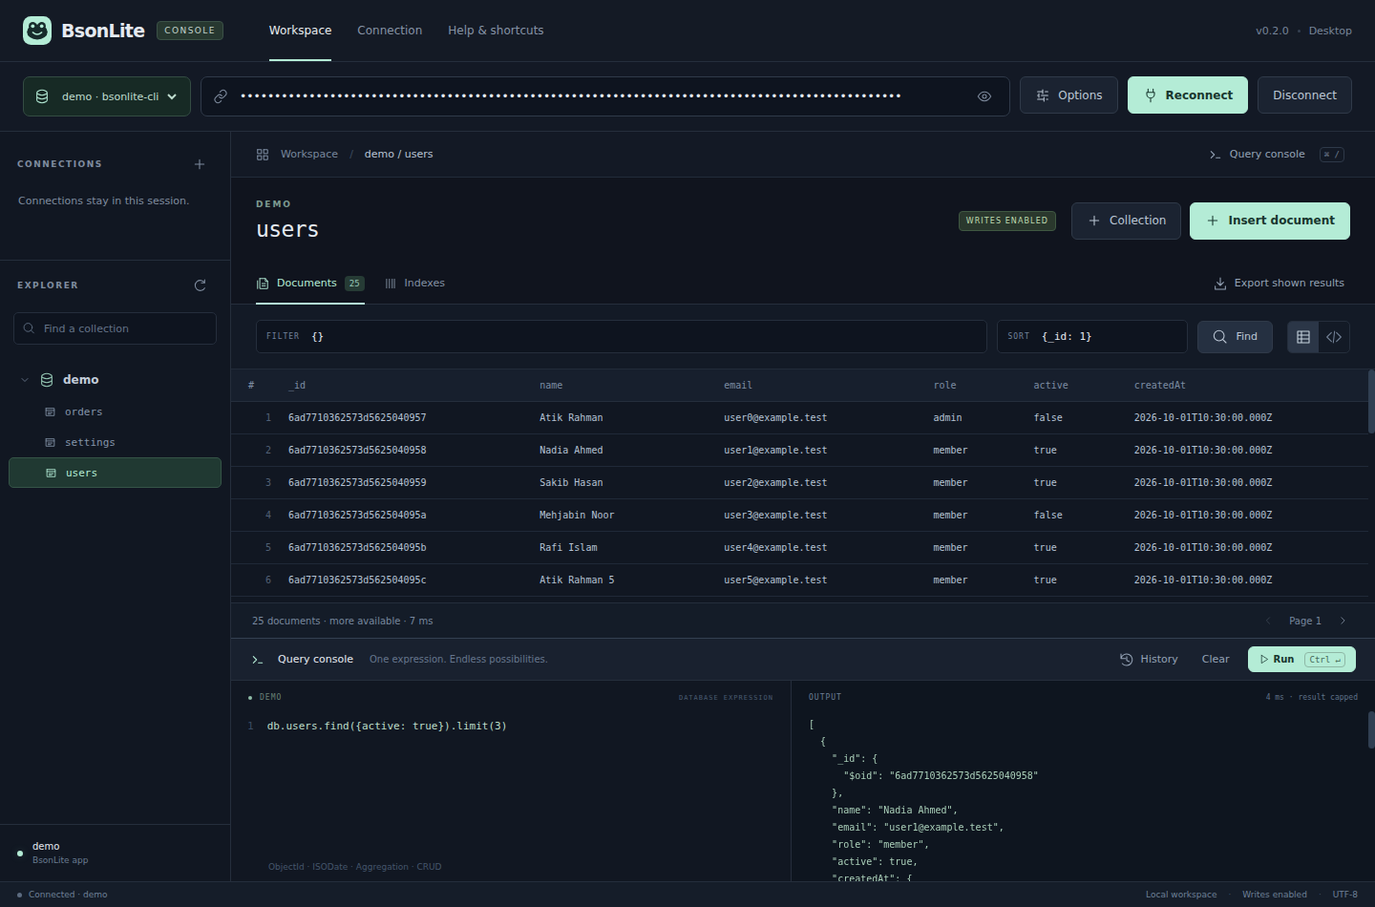Refresh the Explorer collection list
Image resolution: width=1375 pixels, height=907 pixels.
(200, 285)
